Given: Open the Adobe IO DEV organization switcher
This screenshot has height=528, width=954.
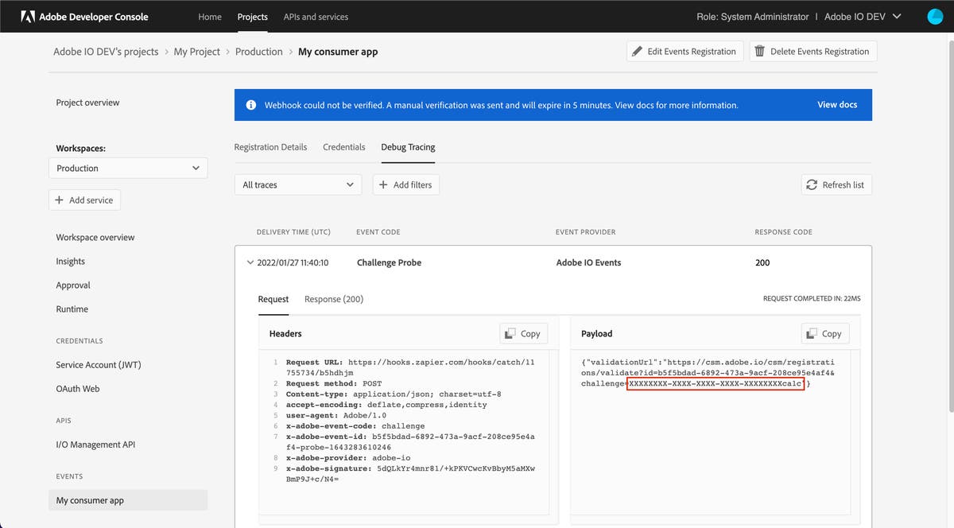Looking at the screenshot, I should 863,17.
